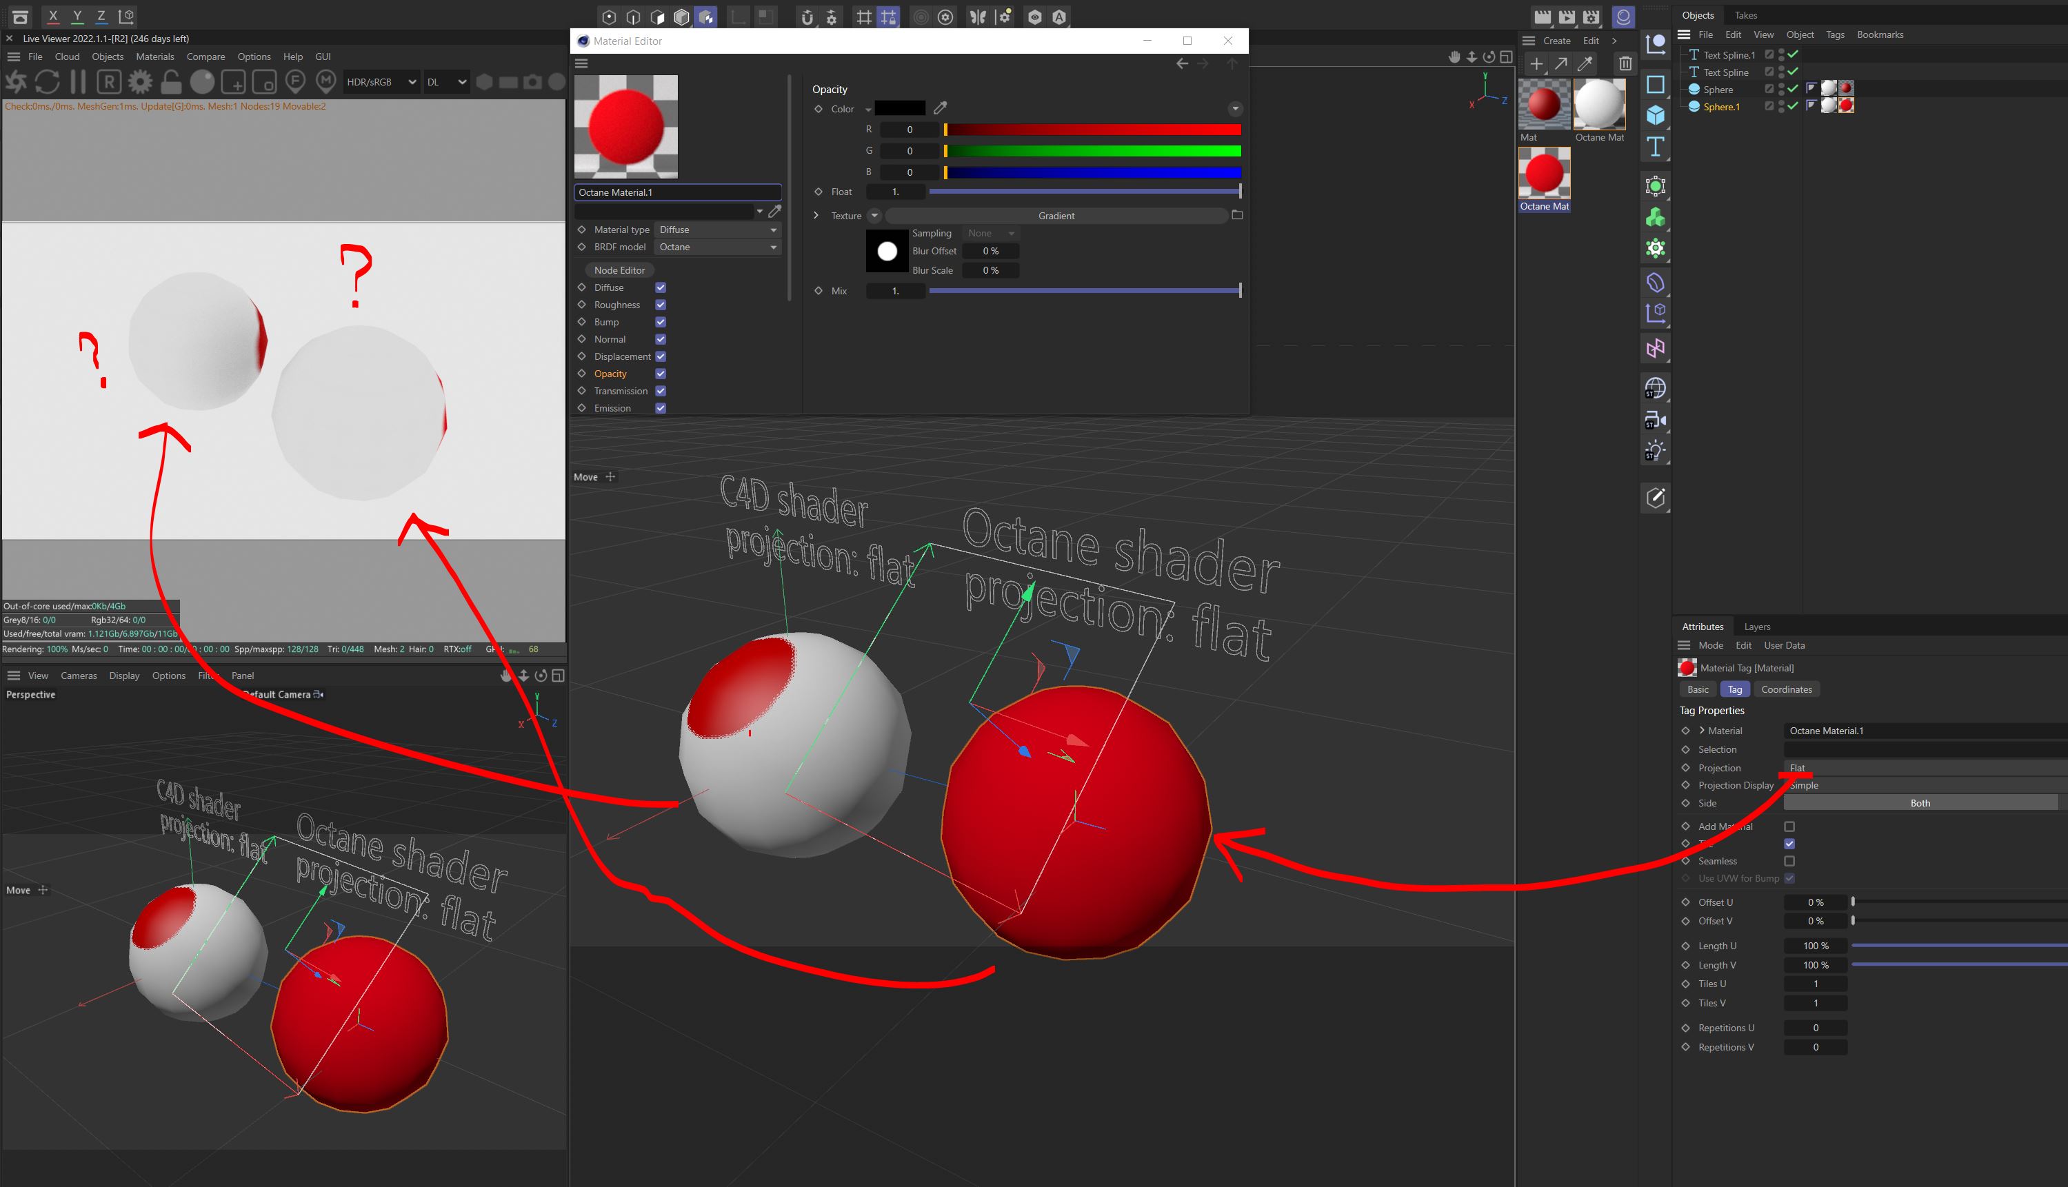The image size is (2068, 1187).
Task: Click the opacity Float slider
Action: 1084,192
